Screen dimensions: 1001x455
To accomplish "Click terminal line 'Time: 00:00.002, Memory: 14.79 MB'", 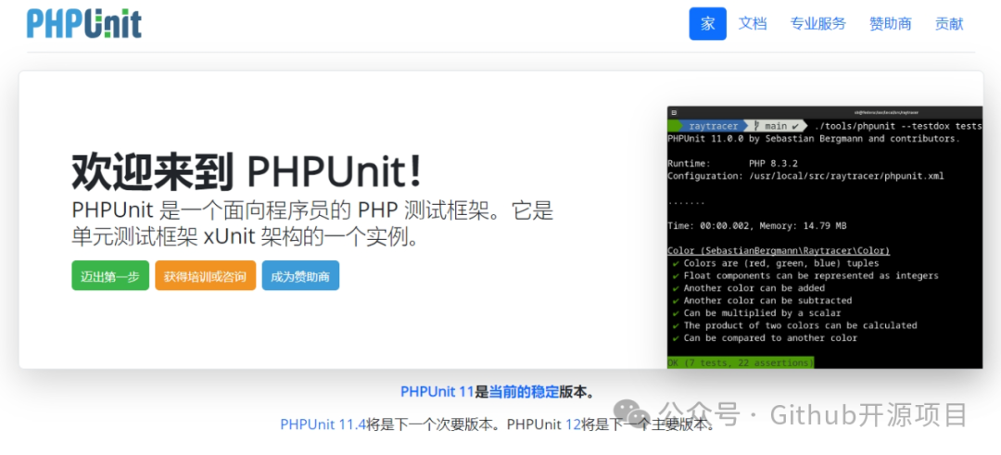I will [757, 226].
